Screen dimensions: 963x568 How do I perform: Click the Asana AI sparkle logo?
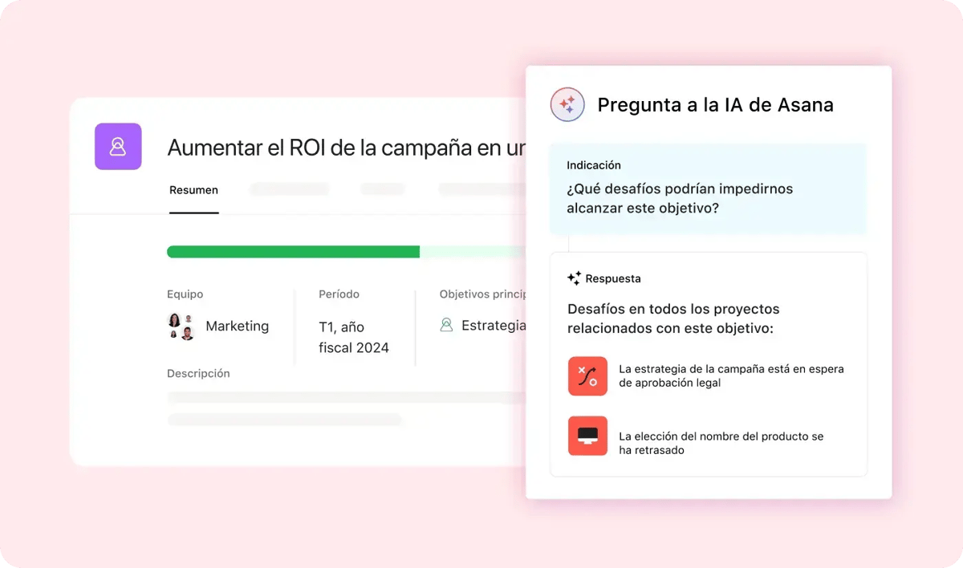[x=567, y=105]
